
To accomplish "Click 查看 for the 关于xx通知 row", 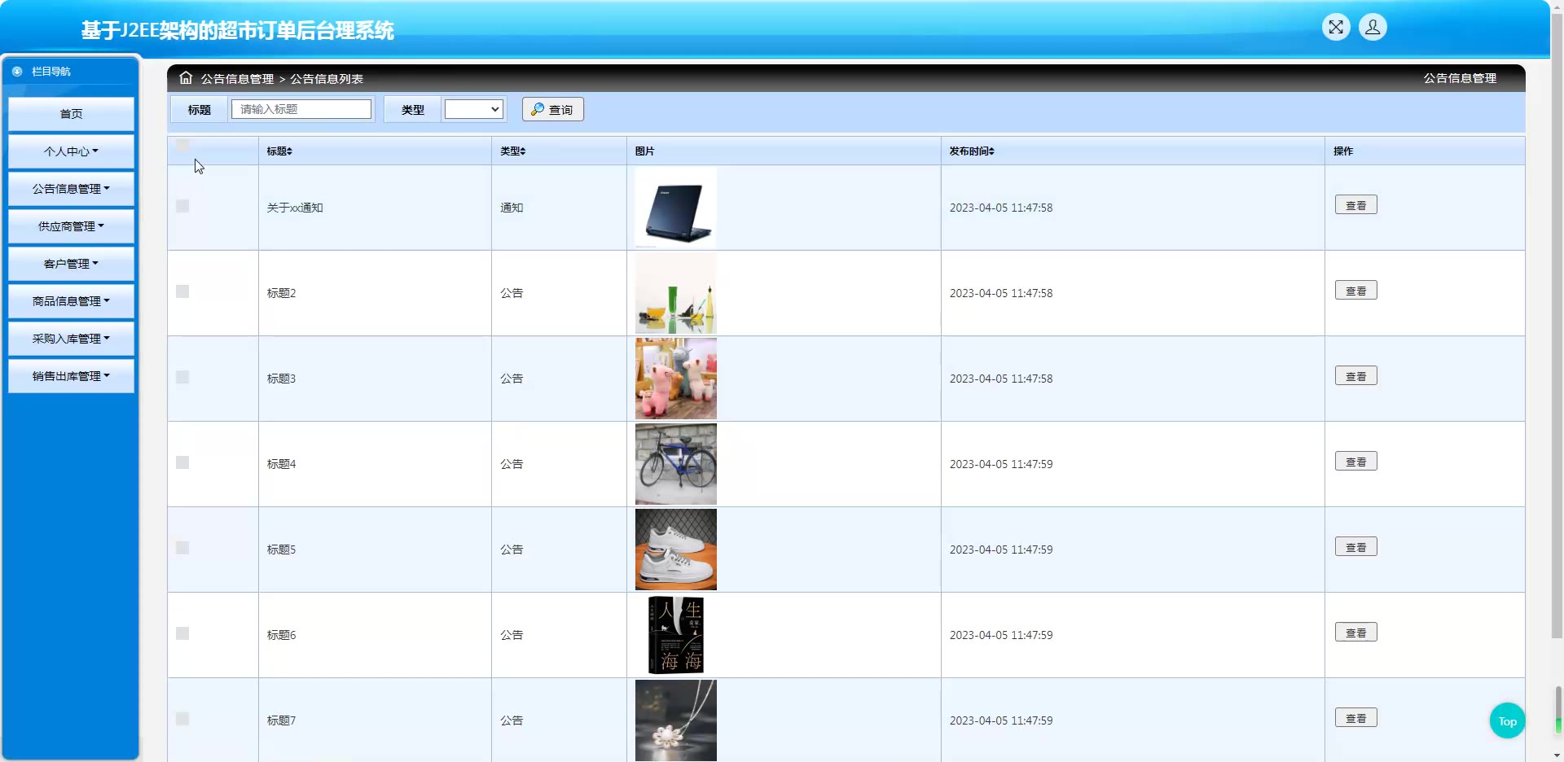I will coord(1355,205).
